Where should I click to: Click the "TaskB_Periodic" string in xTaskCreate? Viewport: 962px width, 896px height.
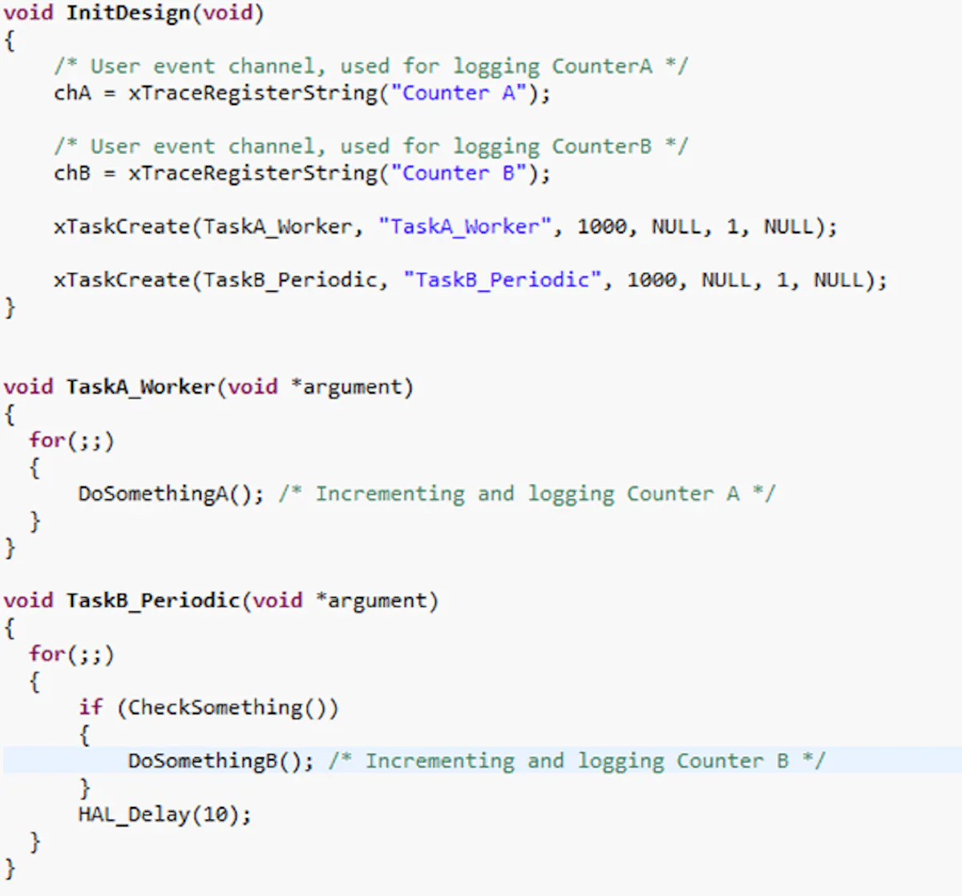(x=503, y=280)
